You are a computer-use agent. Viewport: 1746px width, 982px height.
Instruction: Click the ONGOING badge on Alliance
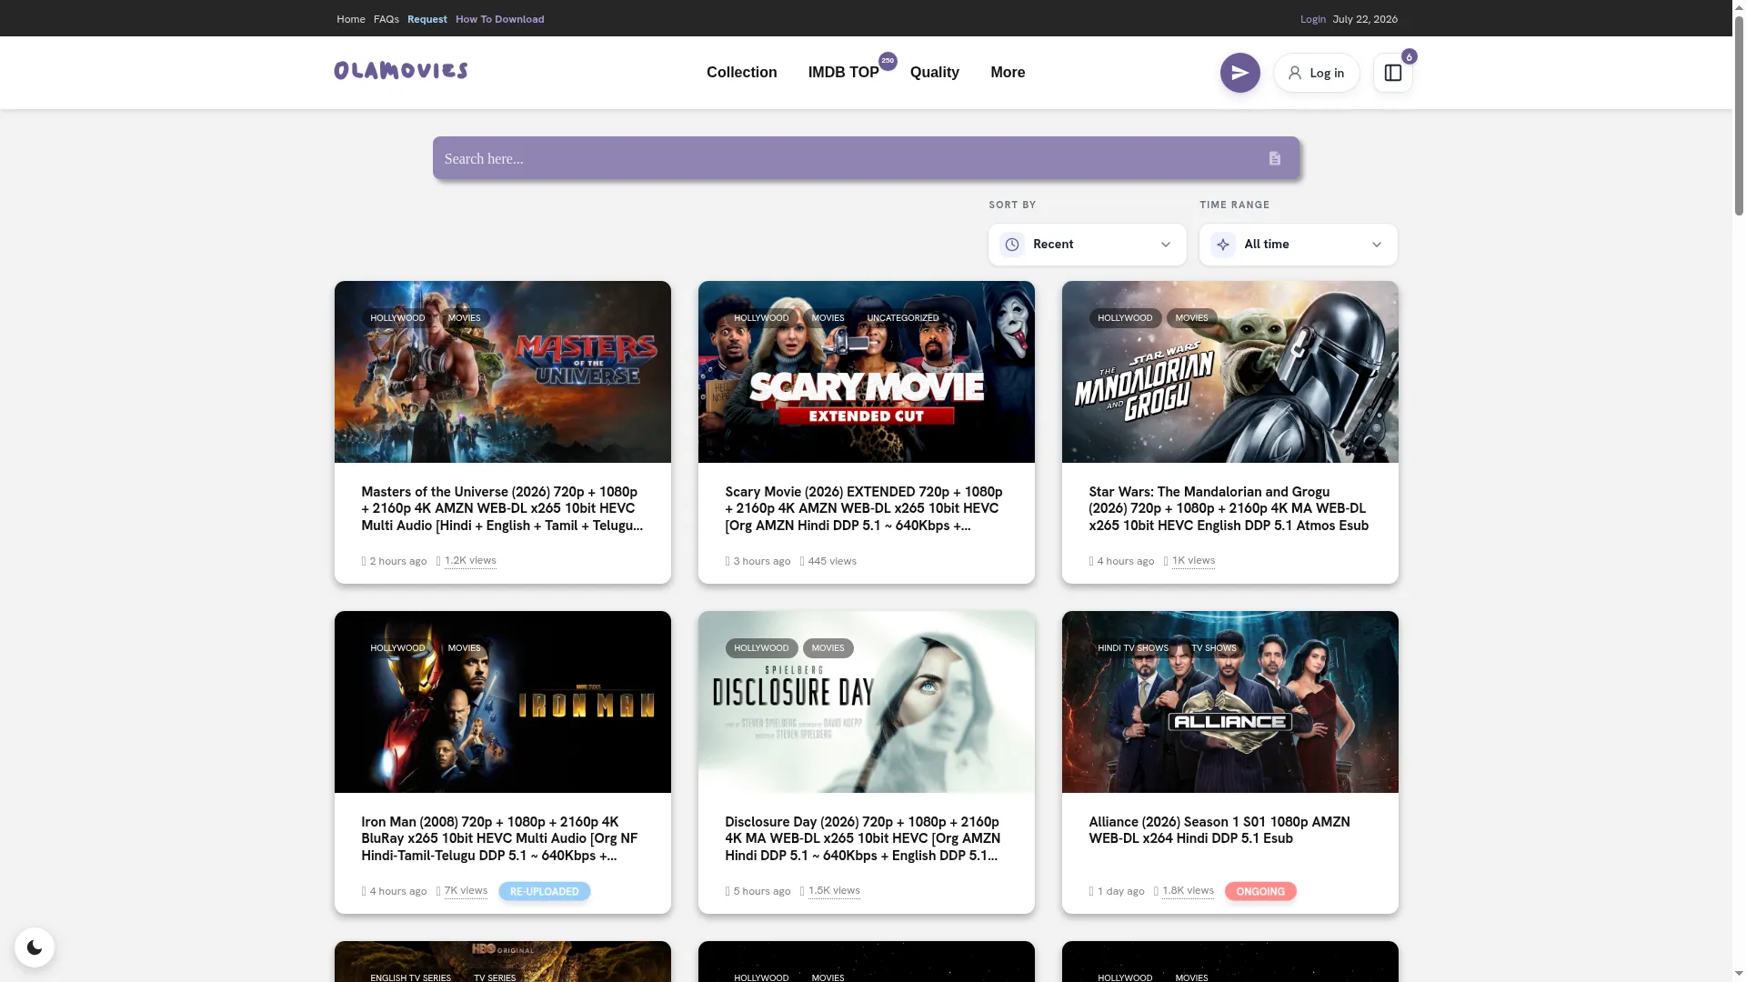tap(1259, 892)
